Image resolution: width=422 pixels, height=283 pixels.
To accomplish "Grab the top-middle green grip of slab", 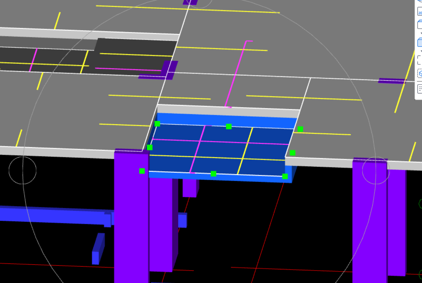I will 229,126.
